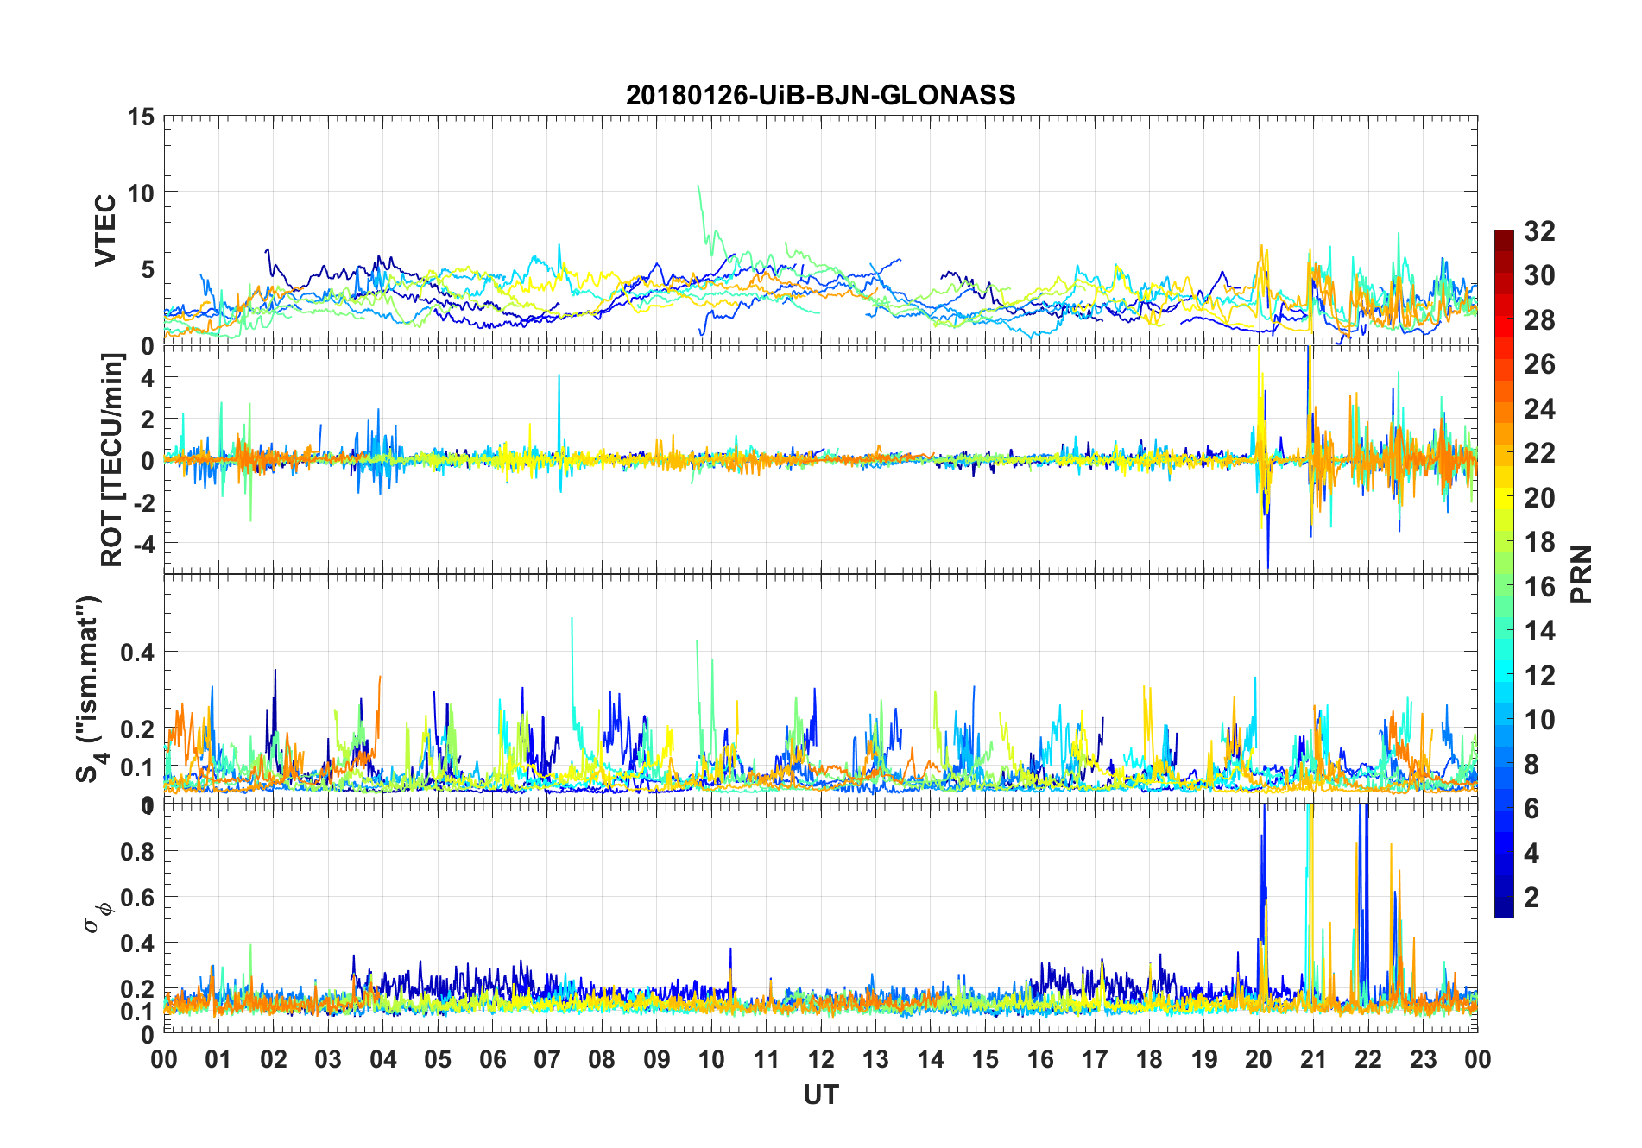Select the UT axis hour tick 17
The width and height of the screenshot is (1642, 1148).
pyautogui.click(x=1095, y=1059)
